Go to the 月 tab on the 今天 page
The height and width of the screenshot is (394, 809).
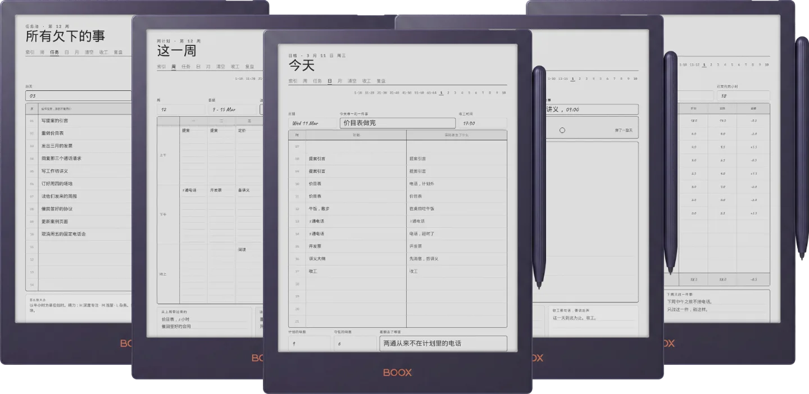(340, 81)
